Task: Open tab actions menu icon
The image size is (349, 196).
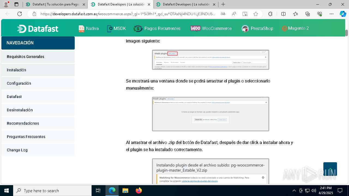Action: coord(16,4)
